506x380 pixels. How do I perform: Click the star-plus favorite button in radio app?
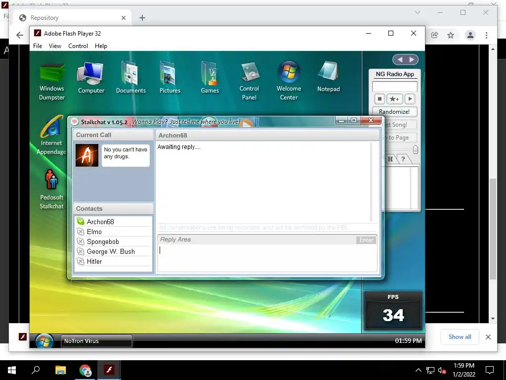[394, 99]
